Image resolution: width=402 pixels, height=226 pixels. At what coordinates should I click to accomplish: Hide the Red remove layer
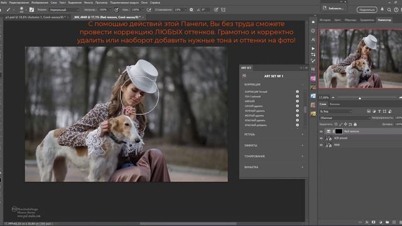click(x=321, y=131)
